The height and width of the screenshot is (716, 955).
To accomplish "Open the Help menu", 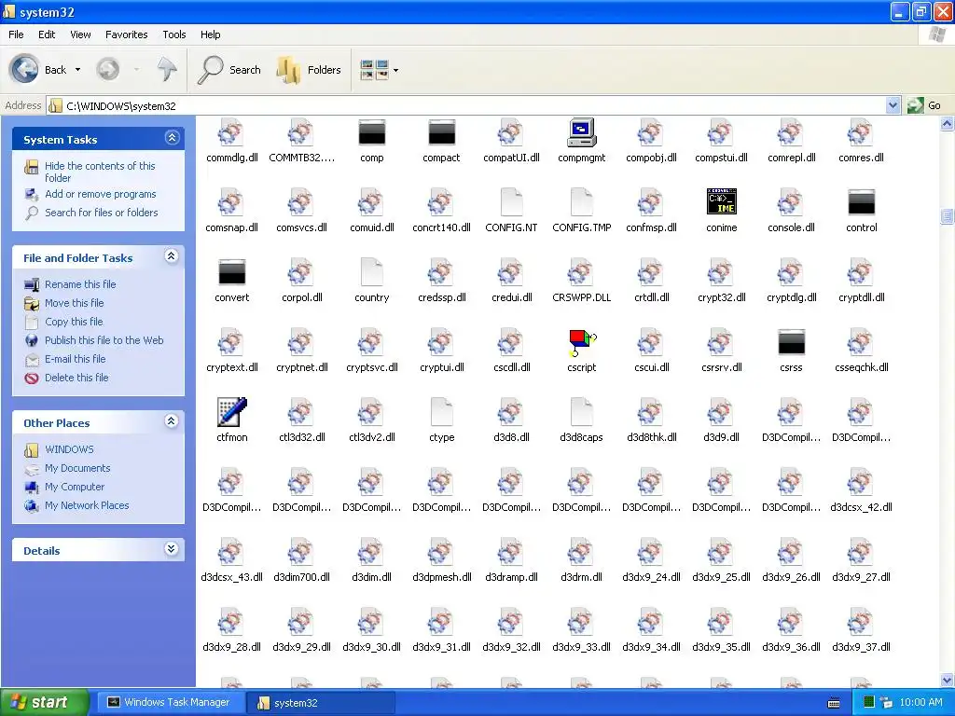I will click(210, 34).
